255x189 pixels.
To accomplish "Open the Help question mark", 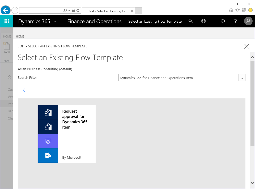I will pos(235,21).
